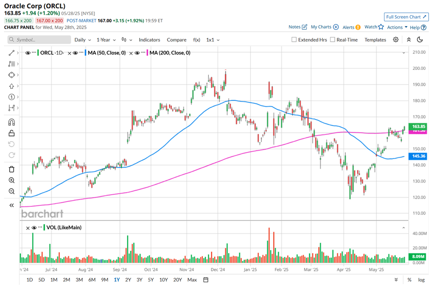Viewport: 439px width, 286px height.
Task: Zoom in on the chart
Action: pos(12,180)
